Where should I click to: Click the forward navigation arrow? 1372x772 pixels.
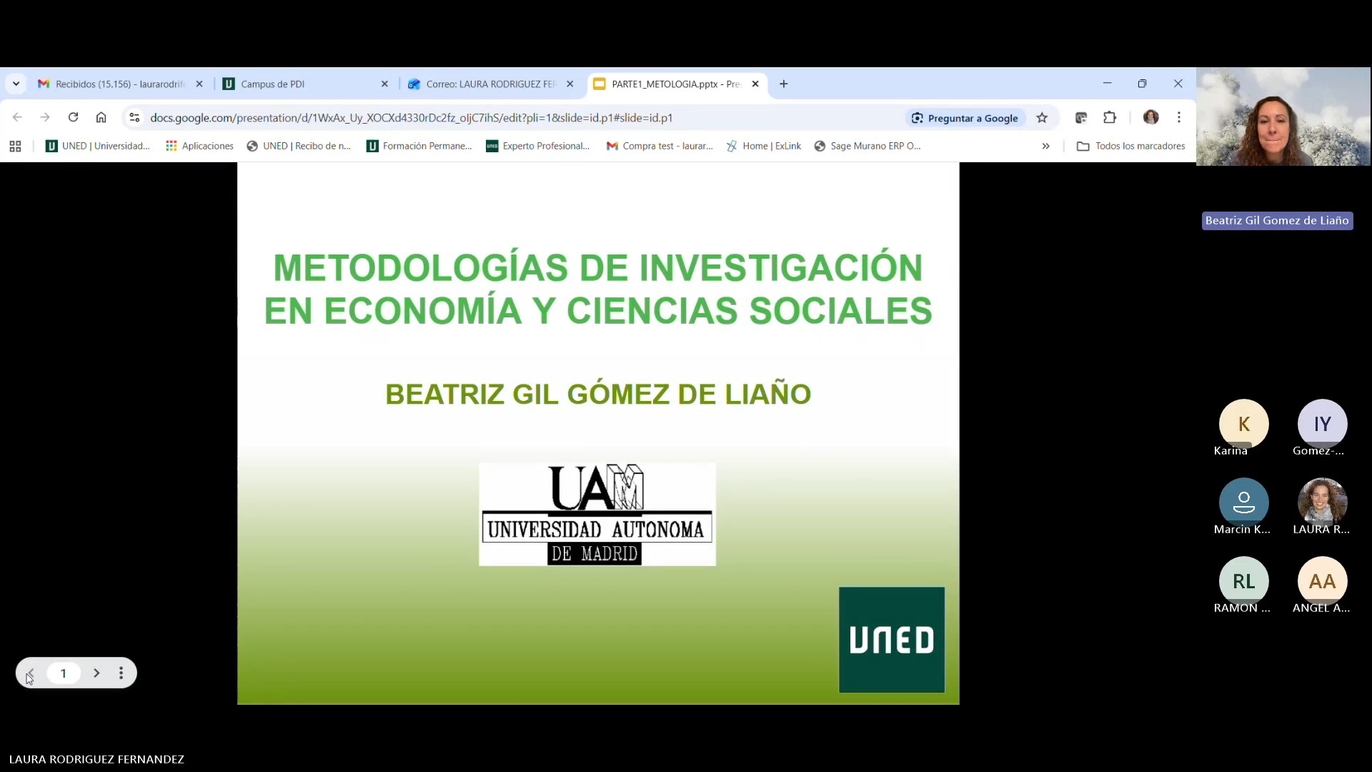point(44,117)
